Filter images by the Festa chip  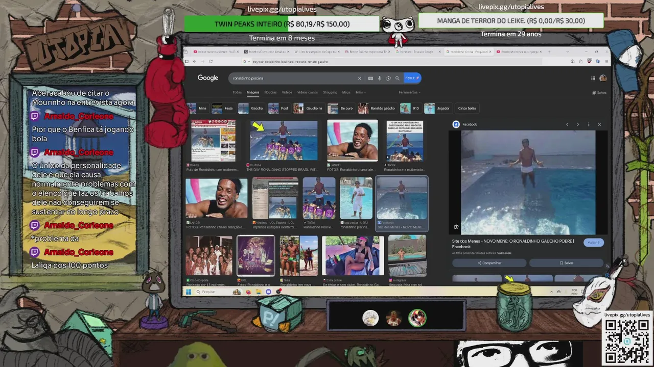(x=223, y=108)
